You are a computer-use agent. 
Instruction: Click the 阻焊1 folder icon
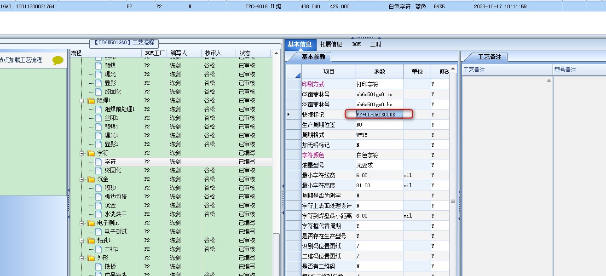pos(91,100)
